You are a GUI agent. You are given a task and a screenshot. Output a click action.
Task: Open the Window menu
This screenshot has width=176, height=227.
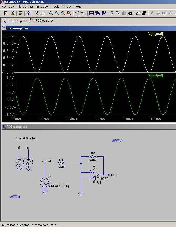coord(67,7)
